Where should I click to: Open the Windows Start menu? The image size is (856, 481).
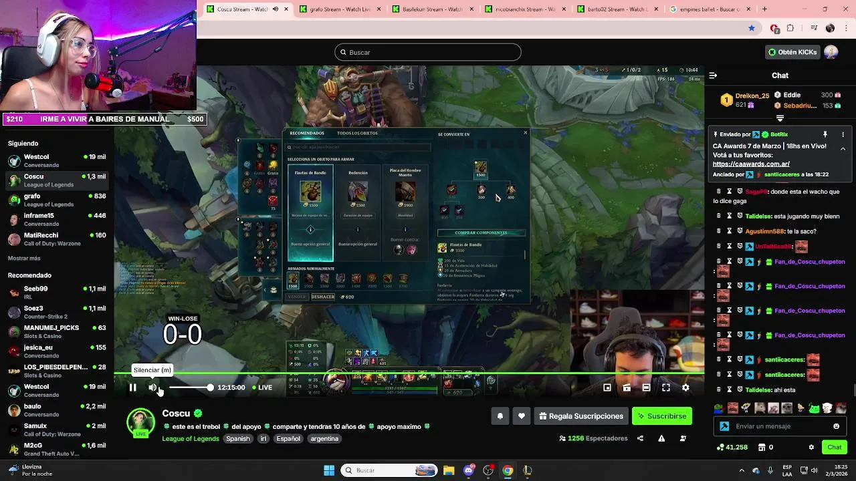(x=329, y=470)
